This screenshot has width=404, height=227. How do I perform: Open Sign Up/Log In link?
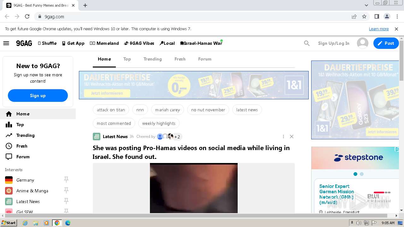(334, 43)
